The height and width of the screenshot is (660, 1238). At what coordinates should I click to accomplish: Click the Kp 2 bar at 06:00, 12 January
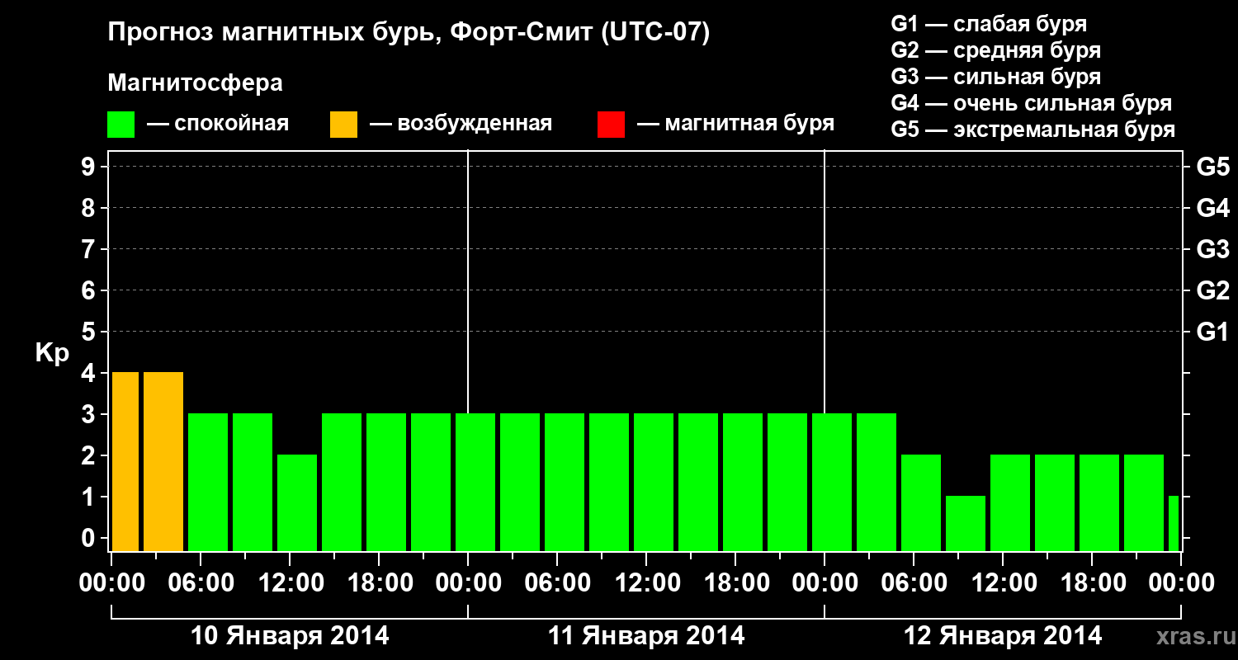(921, 503)
